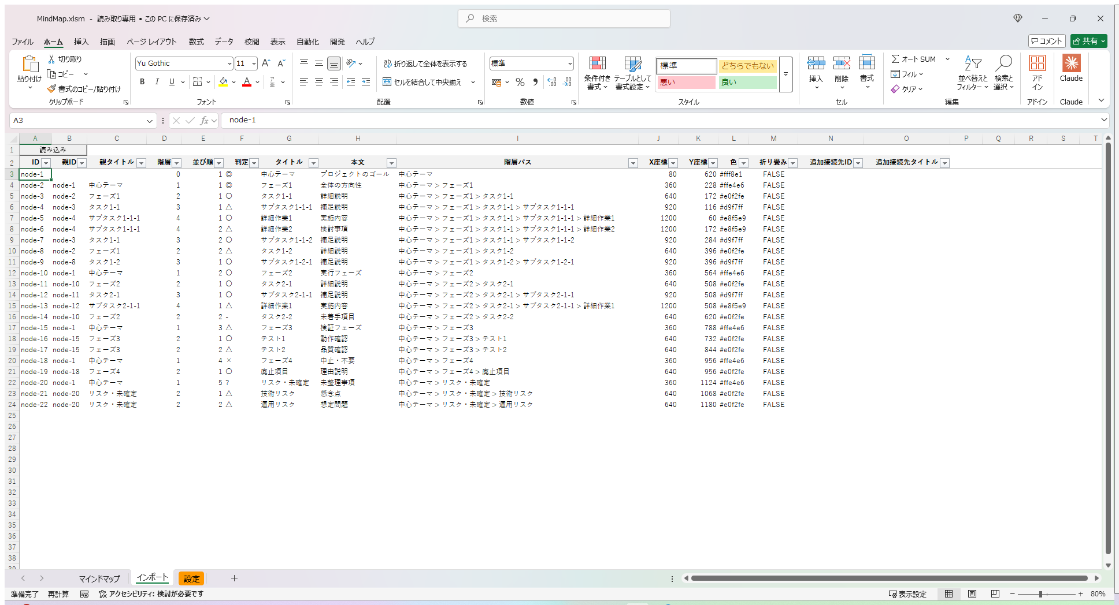The height and width of the screenshot is (605, 1119).
Task: Click the insert cells (挿入) icon
Action: [816, 63]
